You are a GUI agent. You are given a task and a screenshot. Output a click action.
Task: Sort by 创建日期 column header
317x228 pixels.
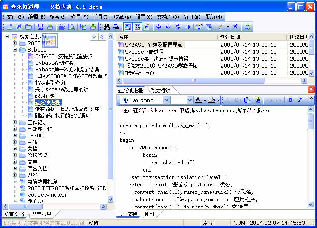[x=253, y=37]
